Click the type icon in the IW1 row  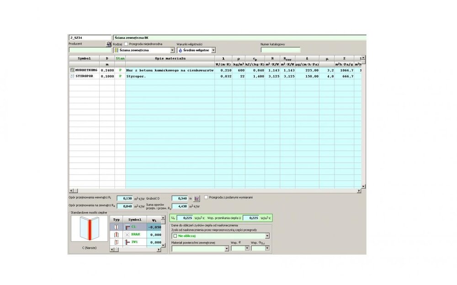point(116,242)
